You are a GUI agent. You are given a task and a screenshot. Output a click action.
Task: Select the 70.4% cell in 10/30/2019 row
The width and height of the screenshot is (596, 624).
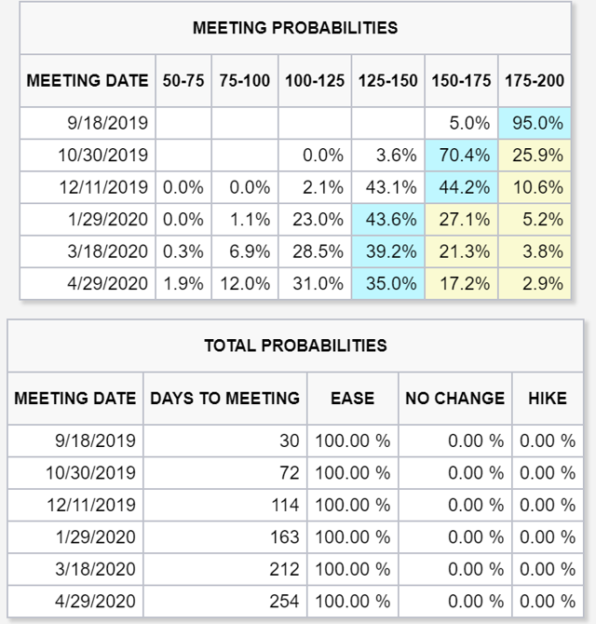pos(461,156)
